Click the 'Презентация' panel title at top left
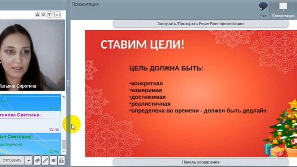 (85, 4)
